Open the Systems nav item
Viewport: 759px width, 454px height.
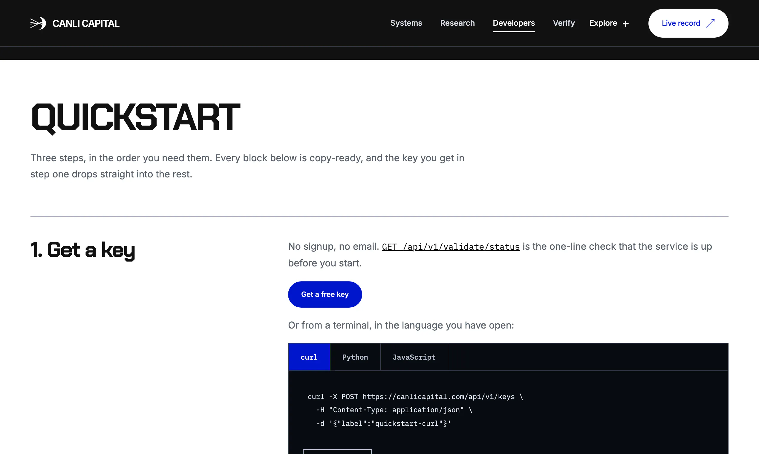coord(406,23)
